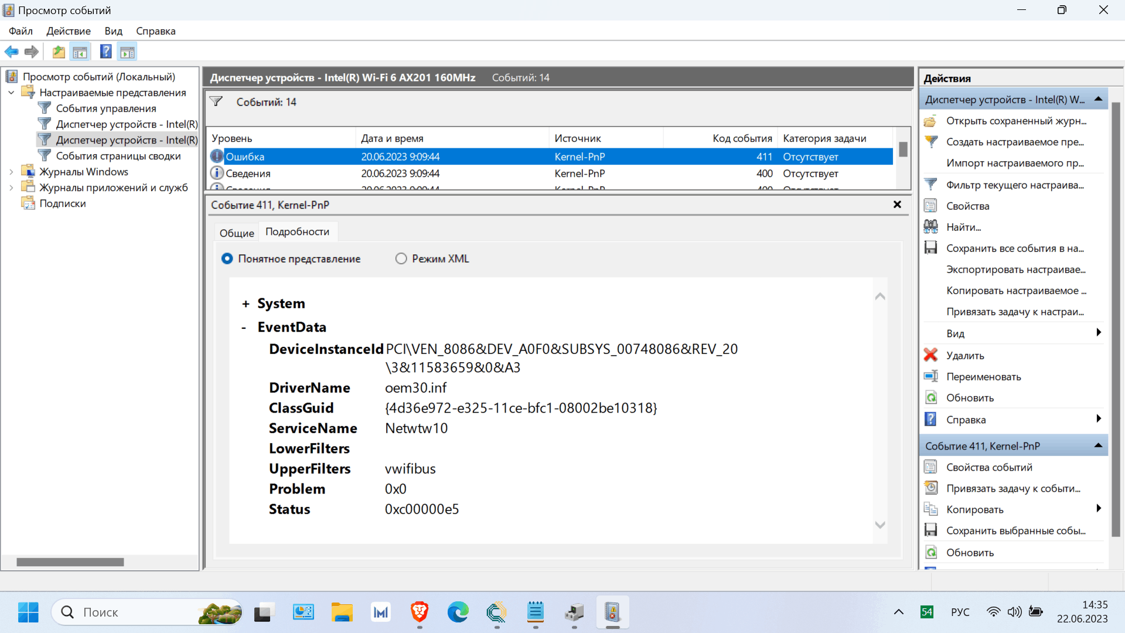This screenshot has height=633, width=1125.
Task: Select Подписки in the tree
Action: (x=62, y=203)
